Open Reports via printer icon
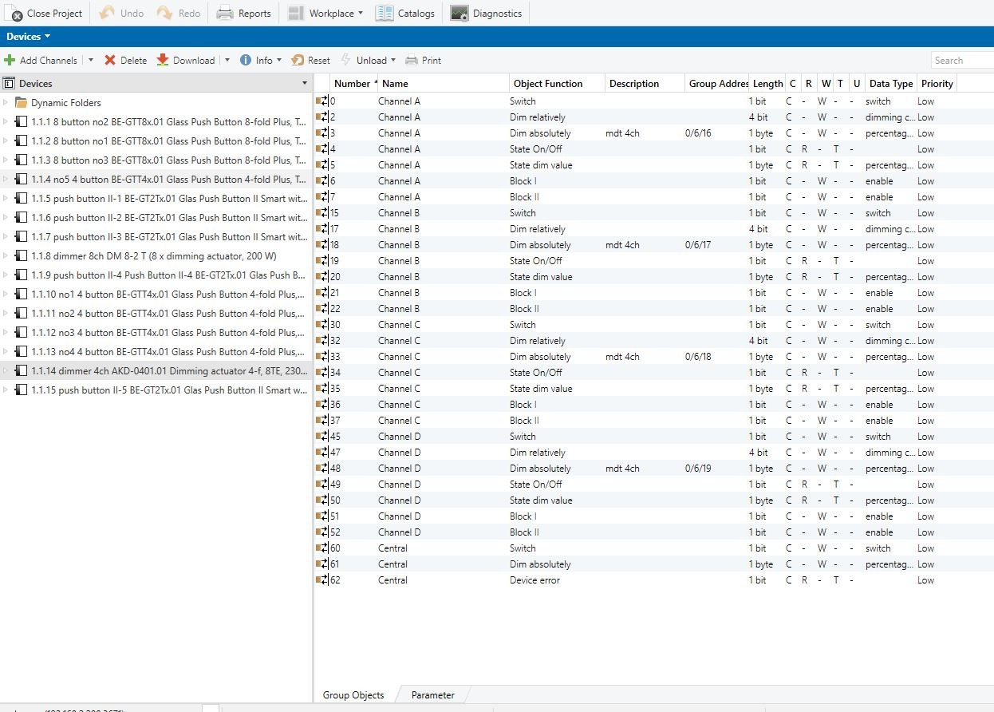The image size is (994, 712). tap(225, 14)
